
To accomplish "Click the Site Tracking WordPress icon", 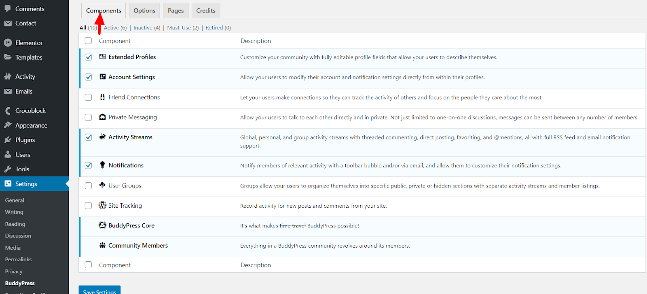I will [x=103, y=205].
